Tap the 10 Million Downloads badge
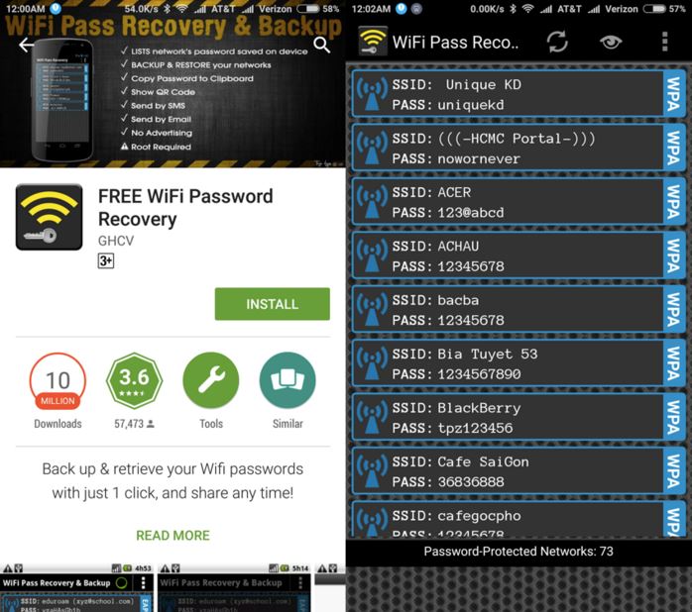This screenshot has height=612, width=692. pyautogui.click(x=58, y=380)
